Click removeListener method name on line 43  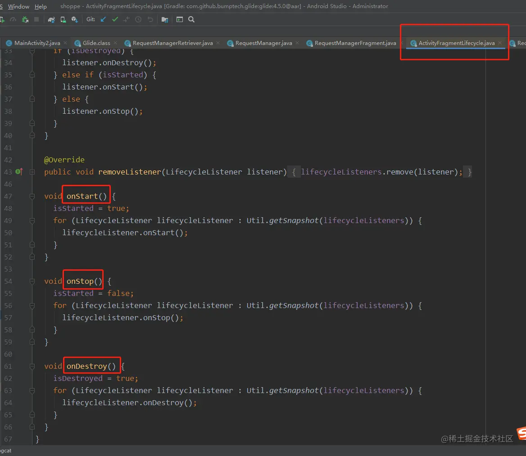click(x=130, y=172)
